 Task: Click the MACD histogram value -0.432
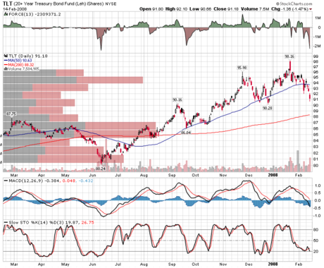pyautogui.click(x=86, y=181)
